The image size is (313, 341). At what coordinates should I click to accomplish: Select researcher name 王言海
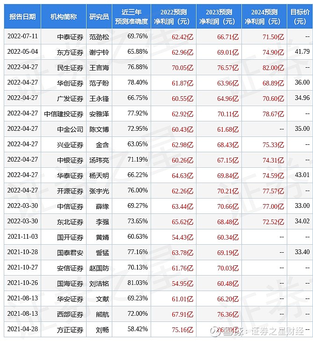click(99, 68)
